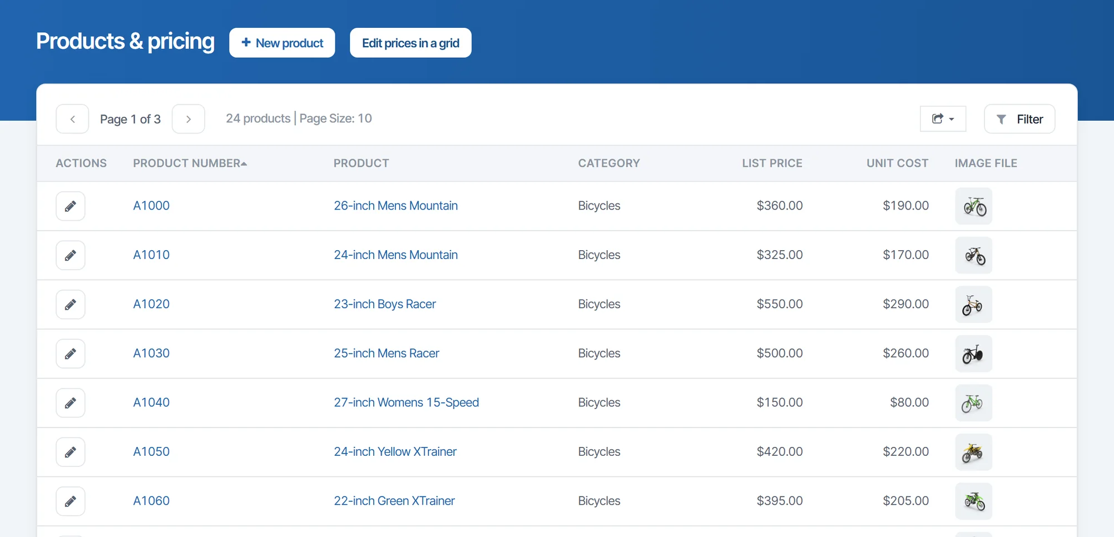
Task: Click the edit pencil for product A1000
Action: click(x=71, y=206)
